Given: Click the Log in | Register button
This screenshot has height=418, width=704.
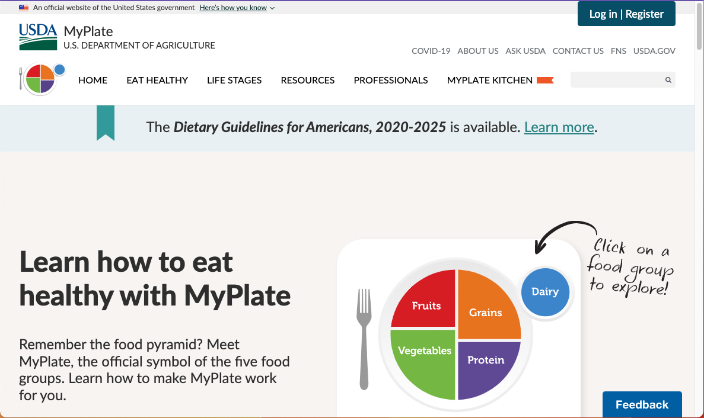Looking at the screenshot, I should [626, 14].
